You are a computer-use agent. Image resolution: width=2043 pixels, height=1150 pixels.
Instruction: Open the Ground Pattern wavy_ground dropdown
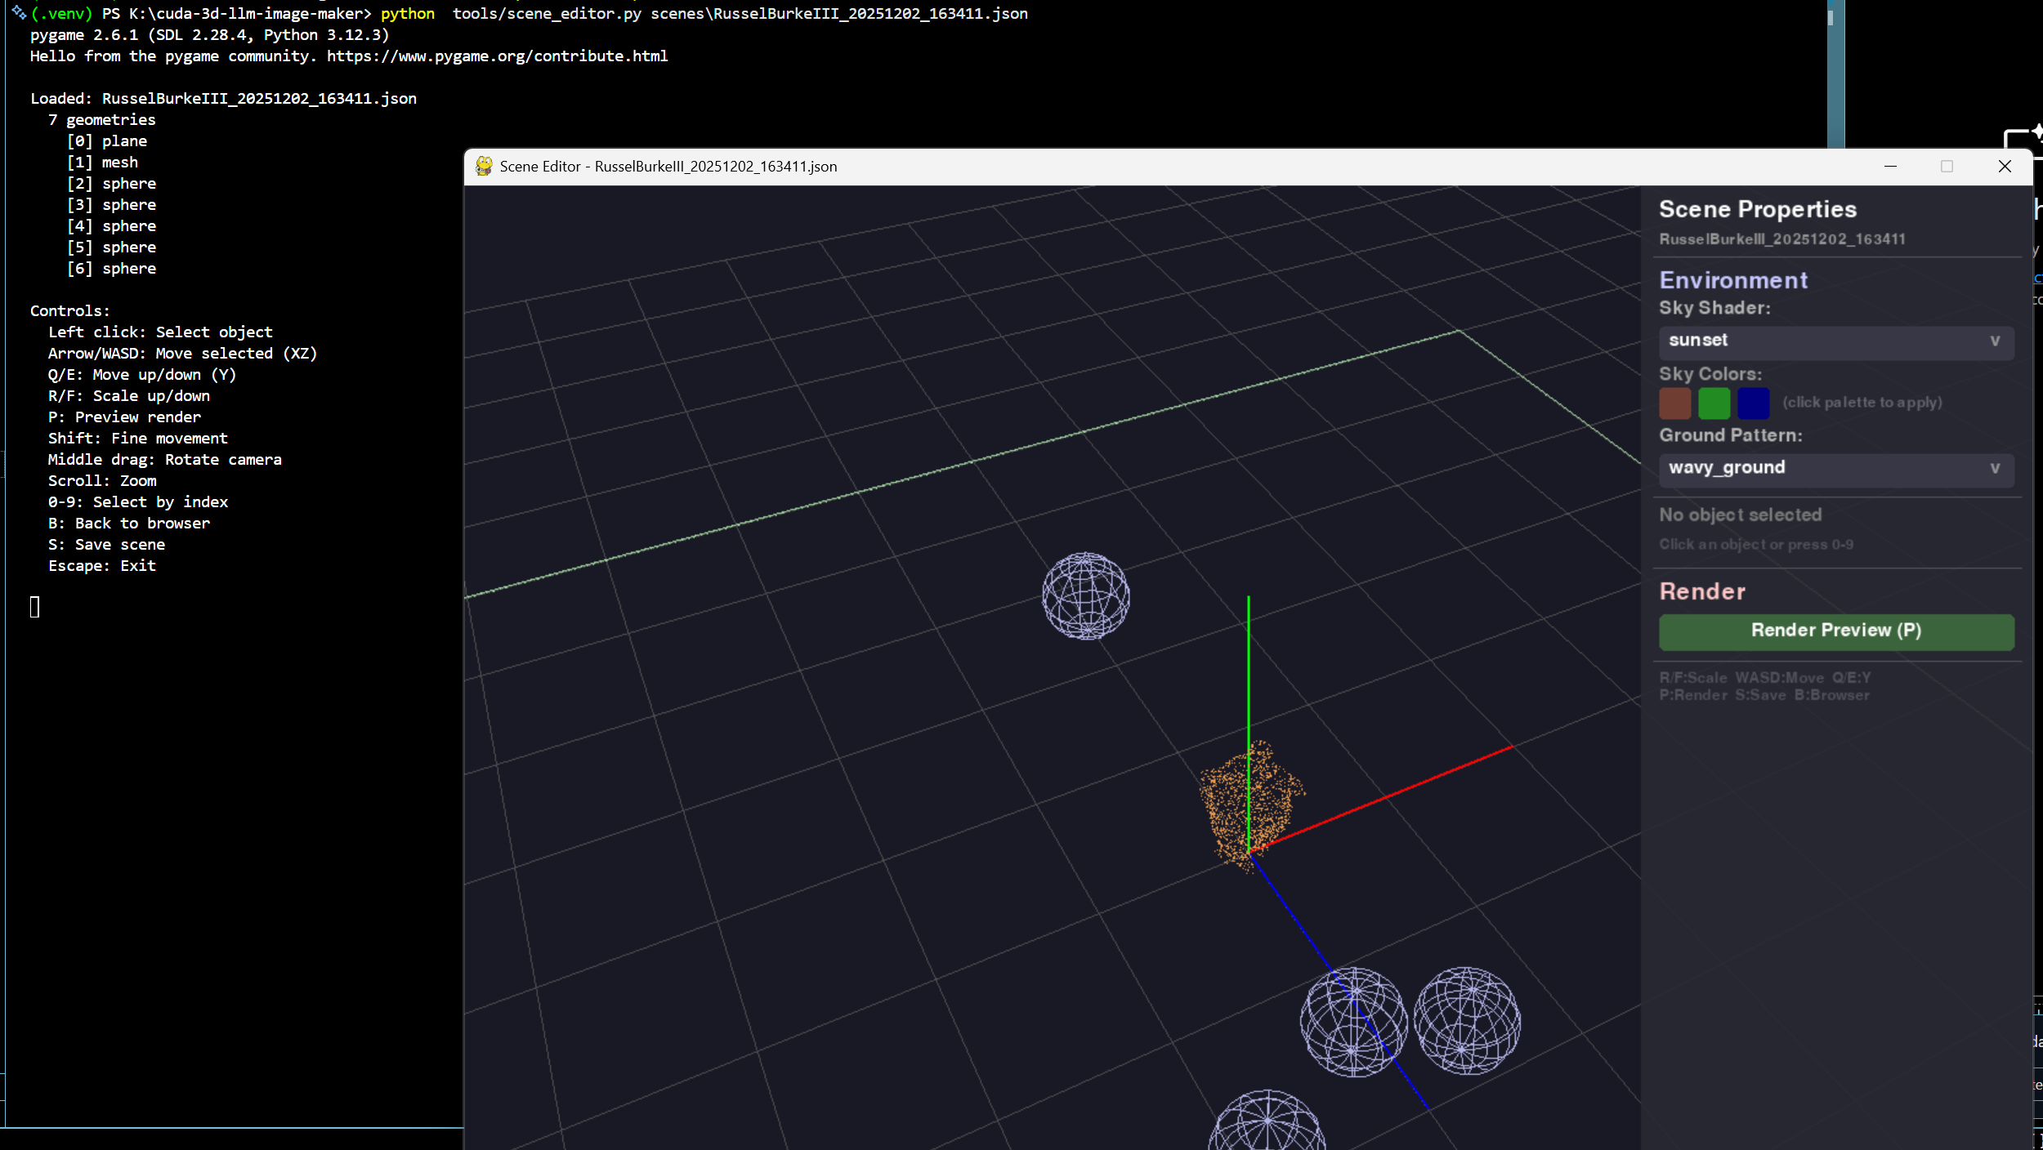pyautogui.click(x=1835, y=469)
